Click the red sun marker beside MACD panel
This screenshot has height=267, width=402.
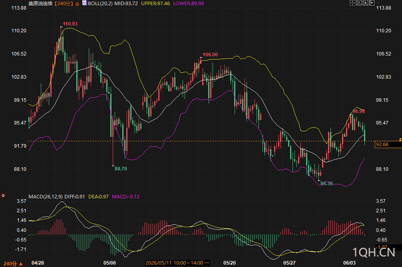(x=3, y=196)
